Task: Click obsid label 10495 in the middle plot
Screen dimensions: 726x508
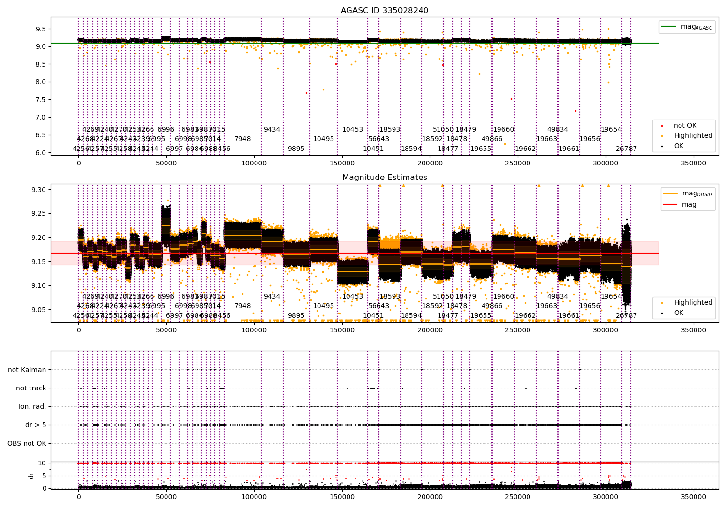Action: (x=323, y=306)
